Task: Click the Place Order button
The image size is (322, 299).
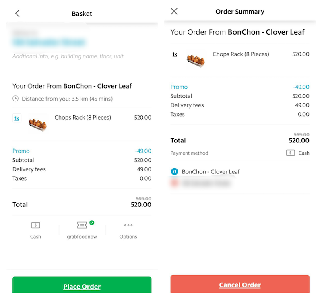Action: tap(82, 285)
